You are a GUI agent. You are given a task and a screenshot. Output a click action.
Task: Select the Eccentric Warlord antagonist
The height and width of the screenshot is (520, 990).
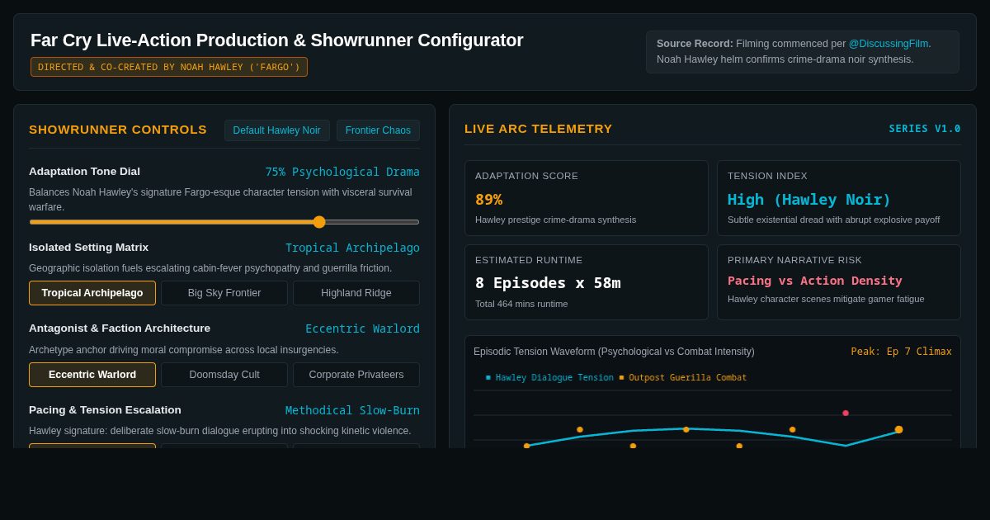coord(92,375)
